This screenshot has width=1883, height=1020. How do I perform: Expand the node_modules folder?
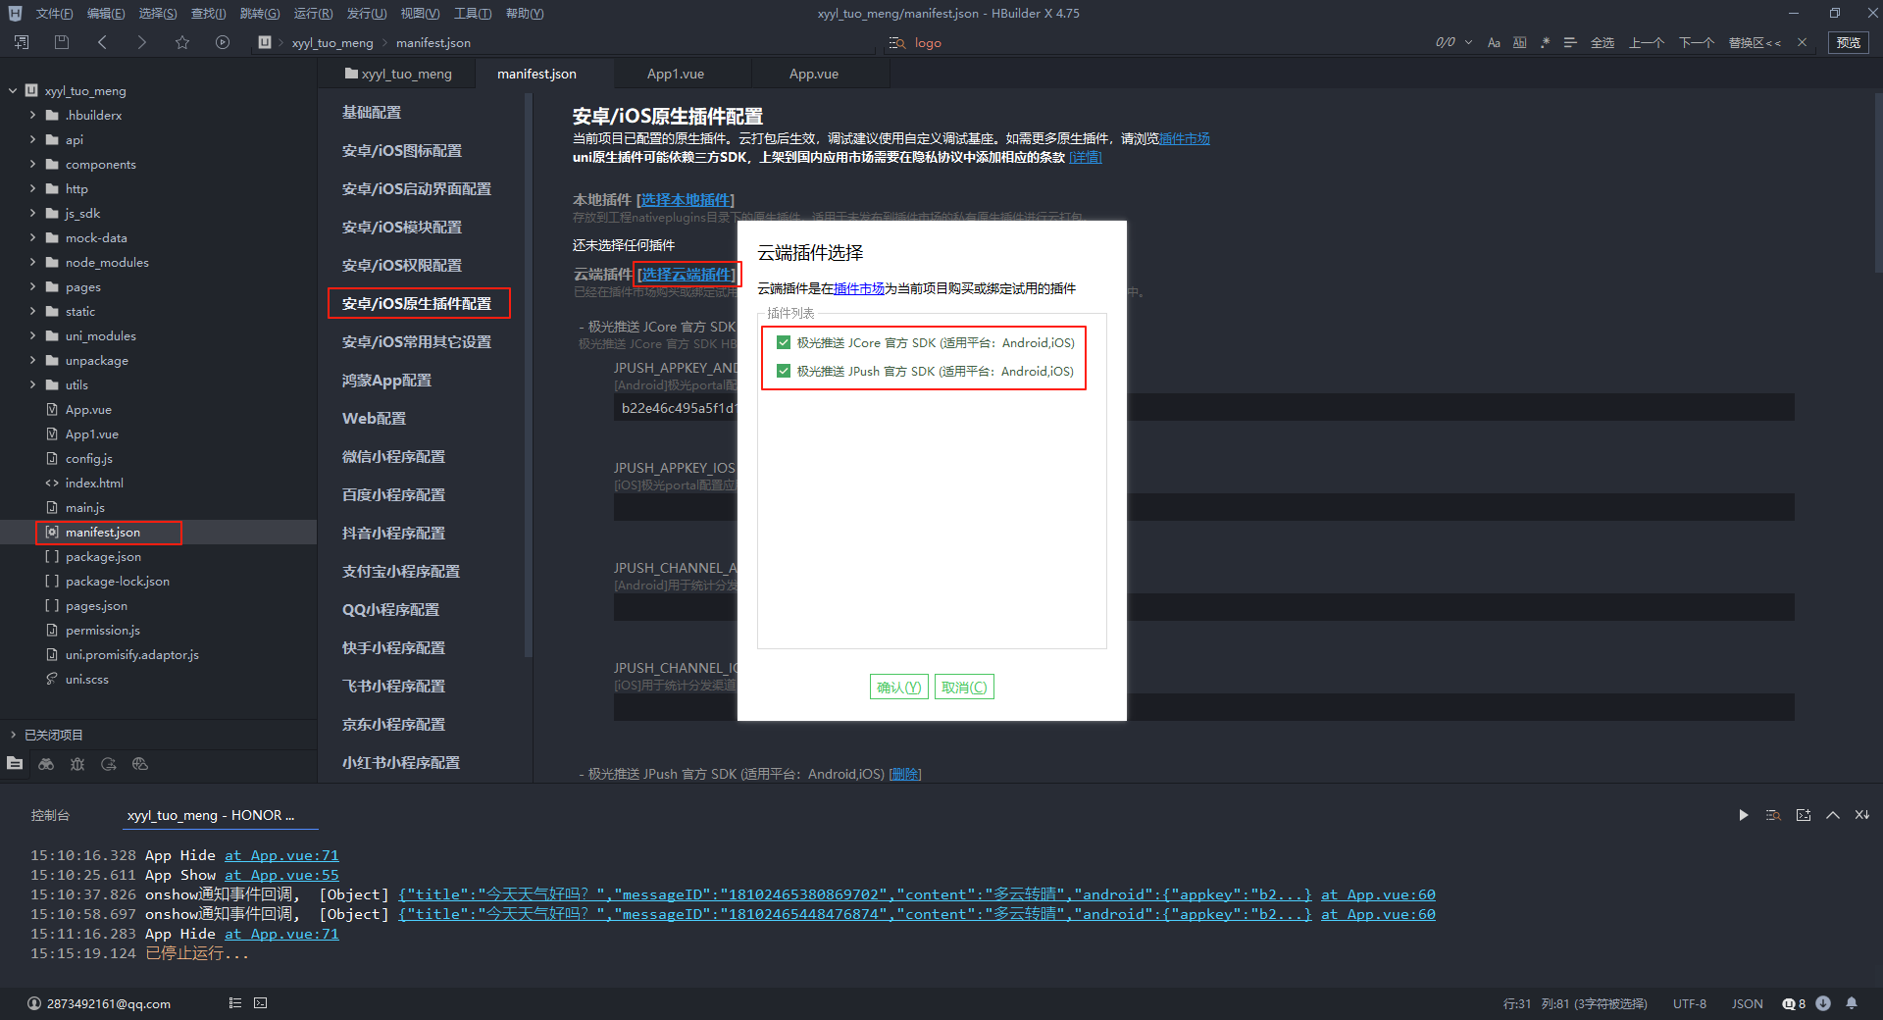click(32, 262)
